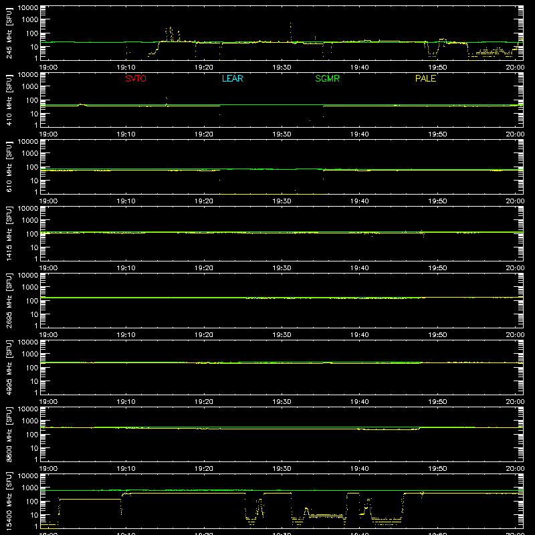This screenshot has height=535, width=535.
Task: Click 19:30 time label of 245 MHz plot
Action: [282, 68]
